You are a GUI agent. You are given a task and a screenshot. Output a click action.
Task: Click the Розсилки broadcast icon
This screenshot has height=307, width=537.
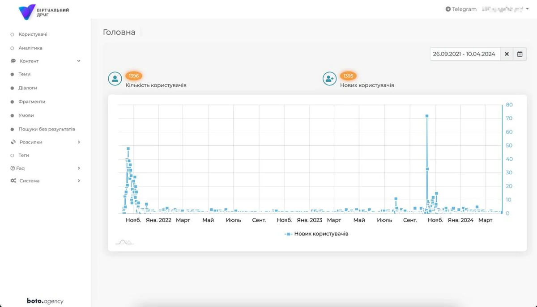13,142
